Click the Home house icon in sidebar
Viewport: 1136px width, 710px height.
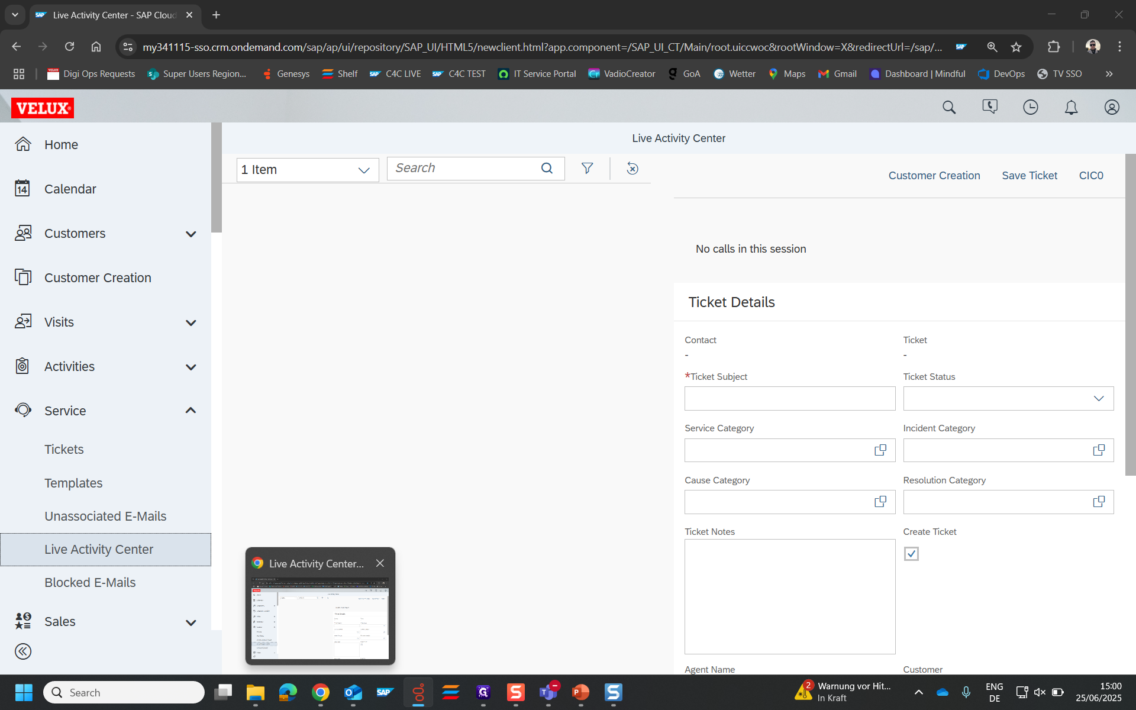(23, 144)
